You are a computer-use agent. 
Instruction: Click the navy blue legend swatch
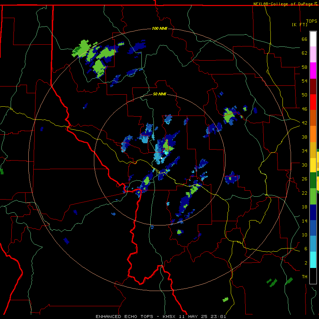313,212
